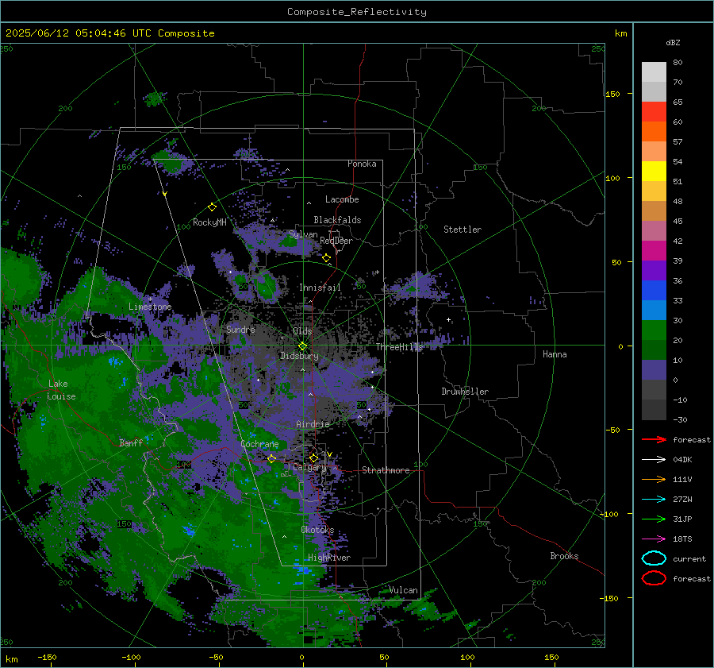This screenshot has width=714, height=668.
Task: Click the RedDeer city label
Action: [336, 241]
